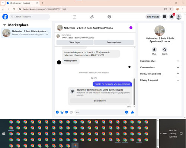Click the browser address bar URL

pyautogui.click(x=44, y=9)
